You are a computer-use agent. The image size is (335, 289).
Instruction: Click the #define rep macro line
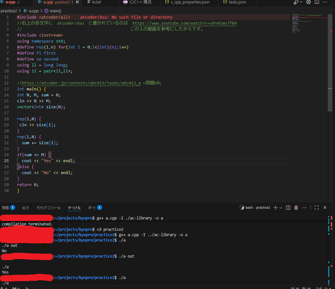72,47
